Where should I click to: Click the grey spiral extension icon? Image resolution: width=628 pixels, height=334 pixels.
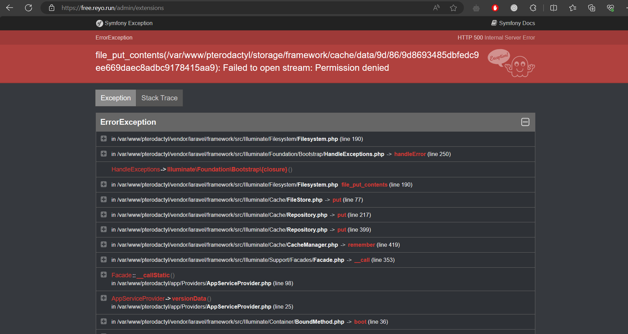514,8
